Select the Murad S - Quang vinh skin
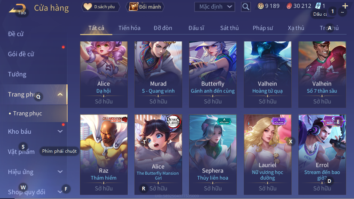This screenshot has height=199, width=354. click(158, 74)
